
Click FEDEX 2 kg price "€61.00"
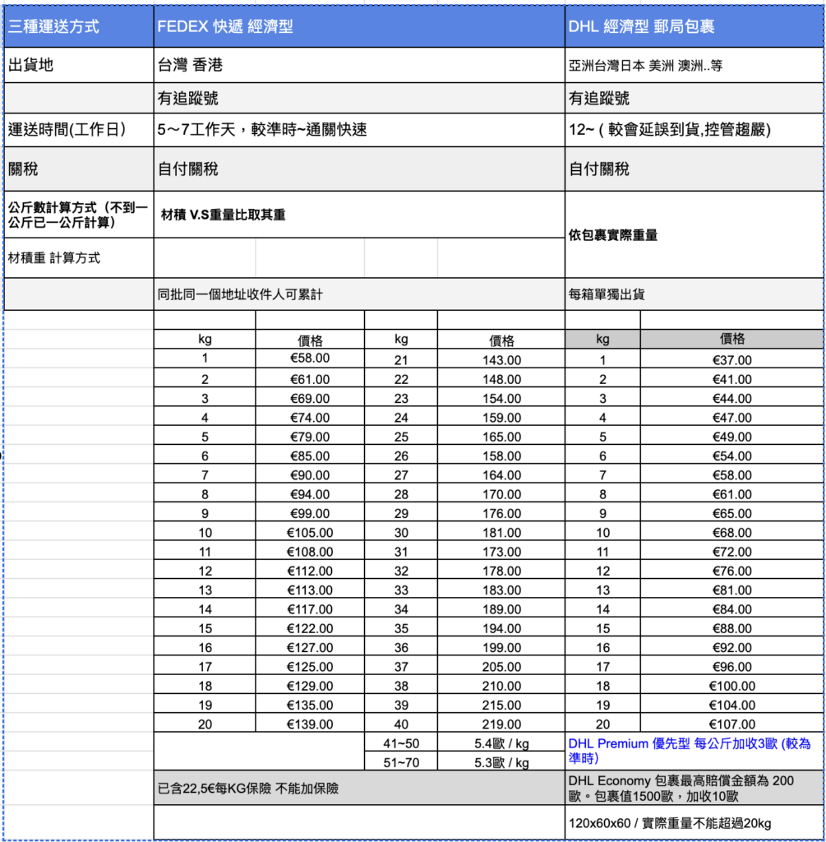310,379
